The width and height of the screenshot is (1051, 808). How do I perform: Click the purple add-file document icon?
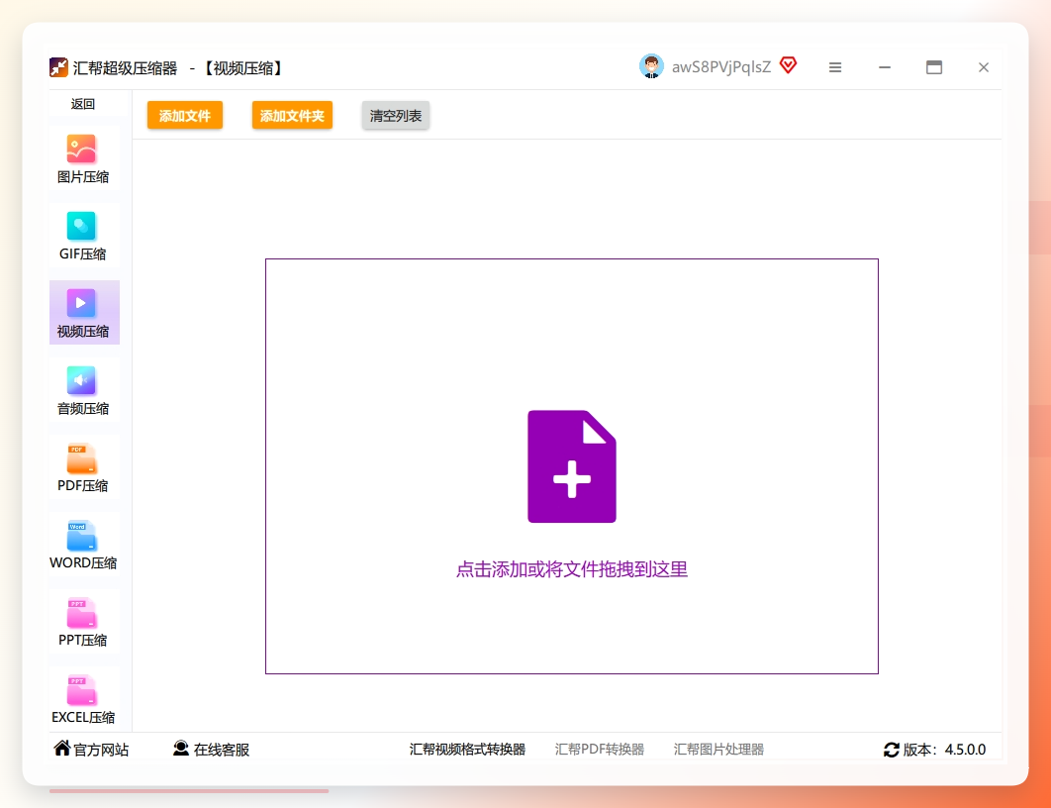pyautogui.click(x=572, y=466)
